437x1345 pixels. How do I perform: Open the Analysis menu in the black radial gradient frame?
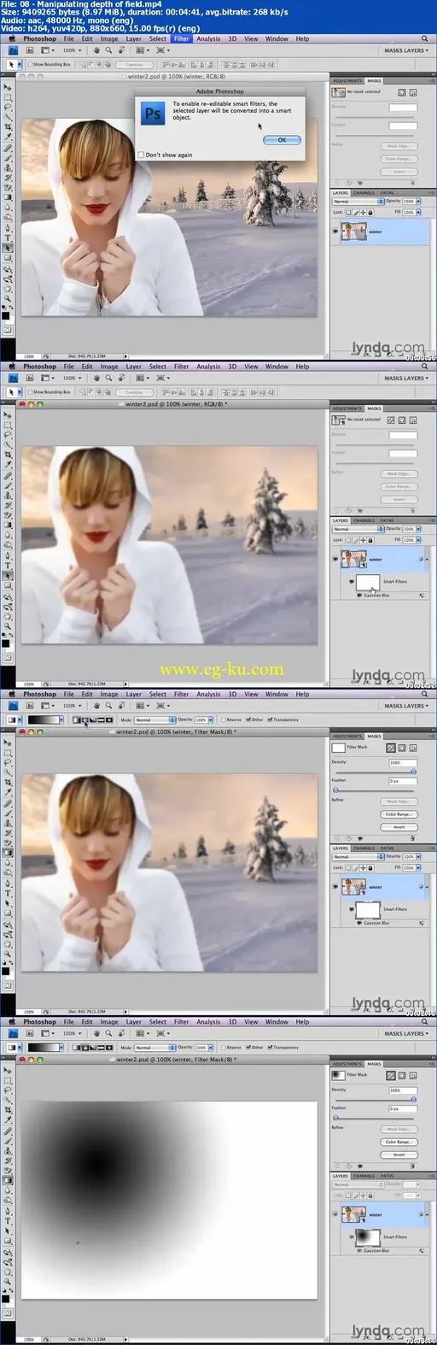208,1021
